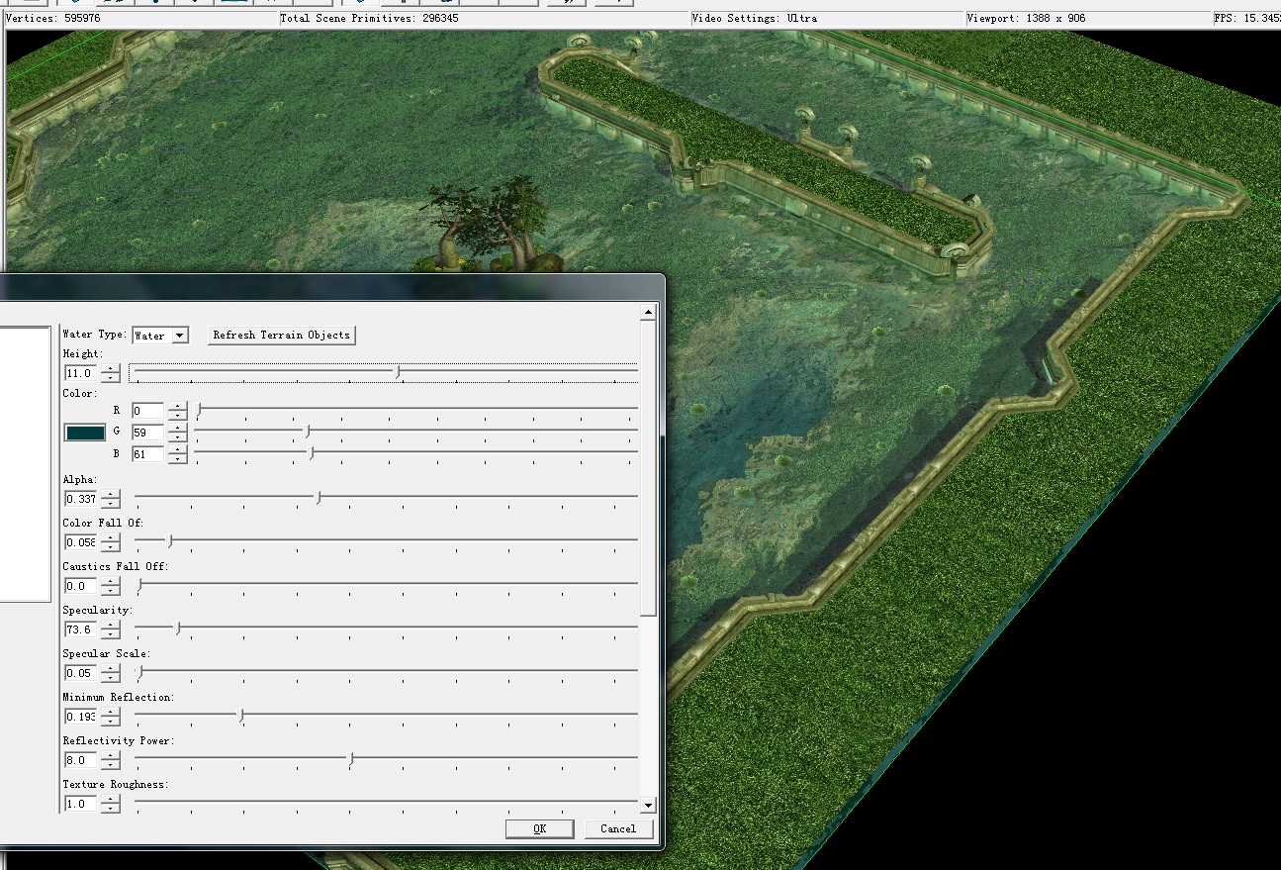Increase Minimum Reflection with up arrow
This screenshot has height=870, width=1281.
pyautogui.click(x=111, y=713)
